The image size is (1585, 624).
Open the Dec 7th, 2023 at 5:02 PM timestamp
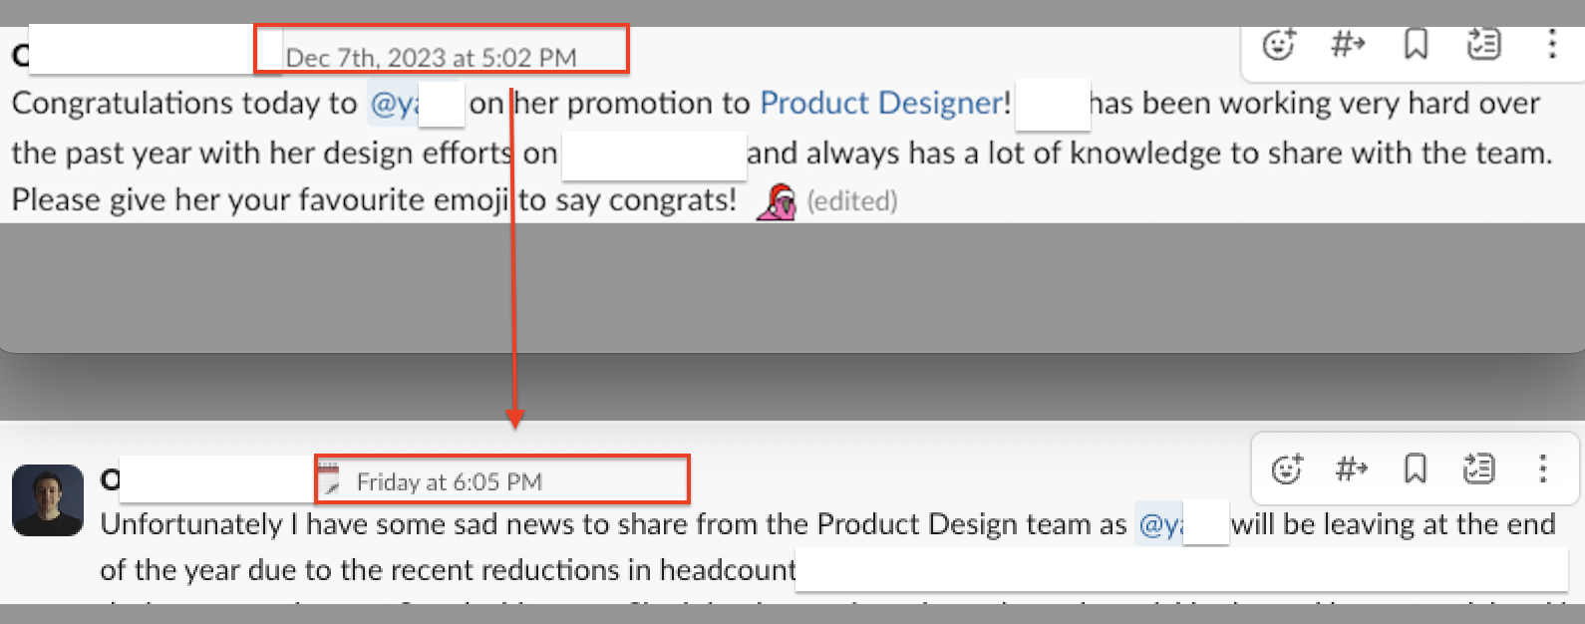(x=431, y=58)
